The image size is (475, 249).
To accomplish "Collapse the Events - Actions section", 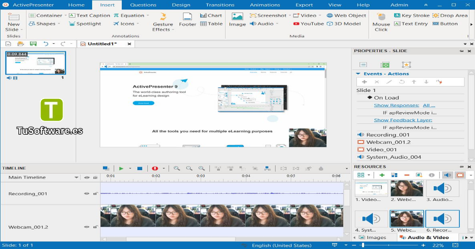I will tap(358, 74).
